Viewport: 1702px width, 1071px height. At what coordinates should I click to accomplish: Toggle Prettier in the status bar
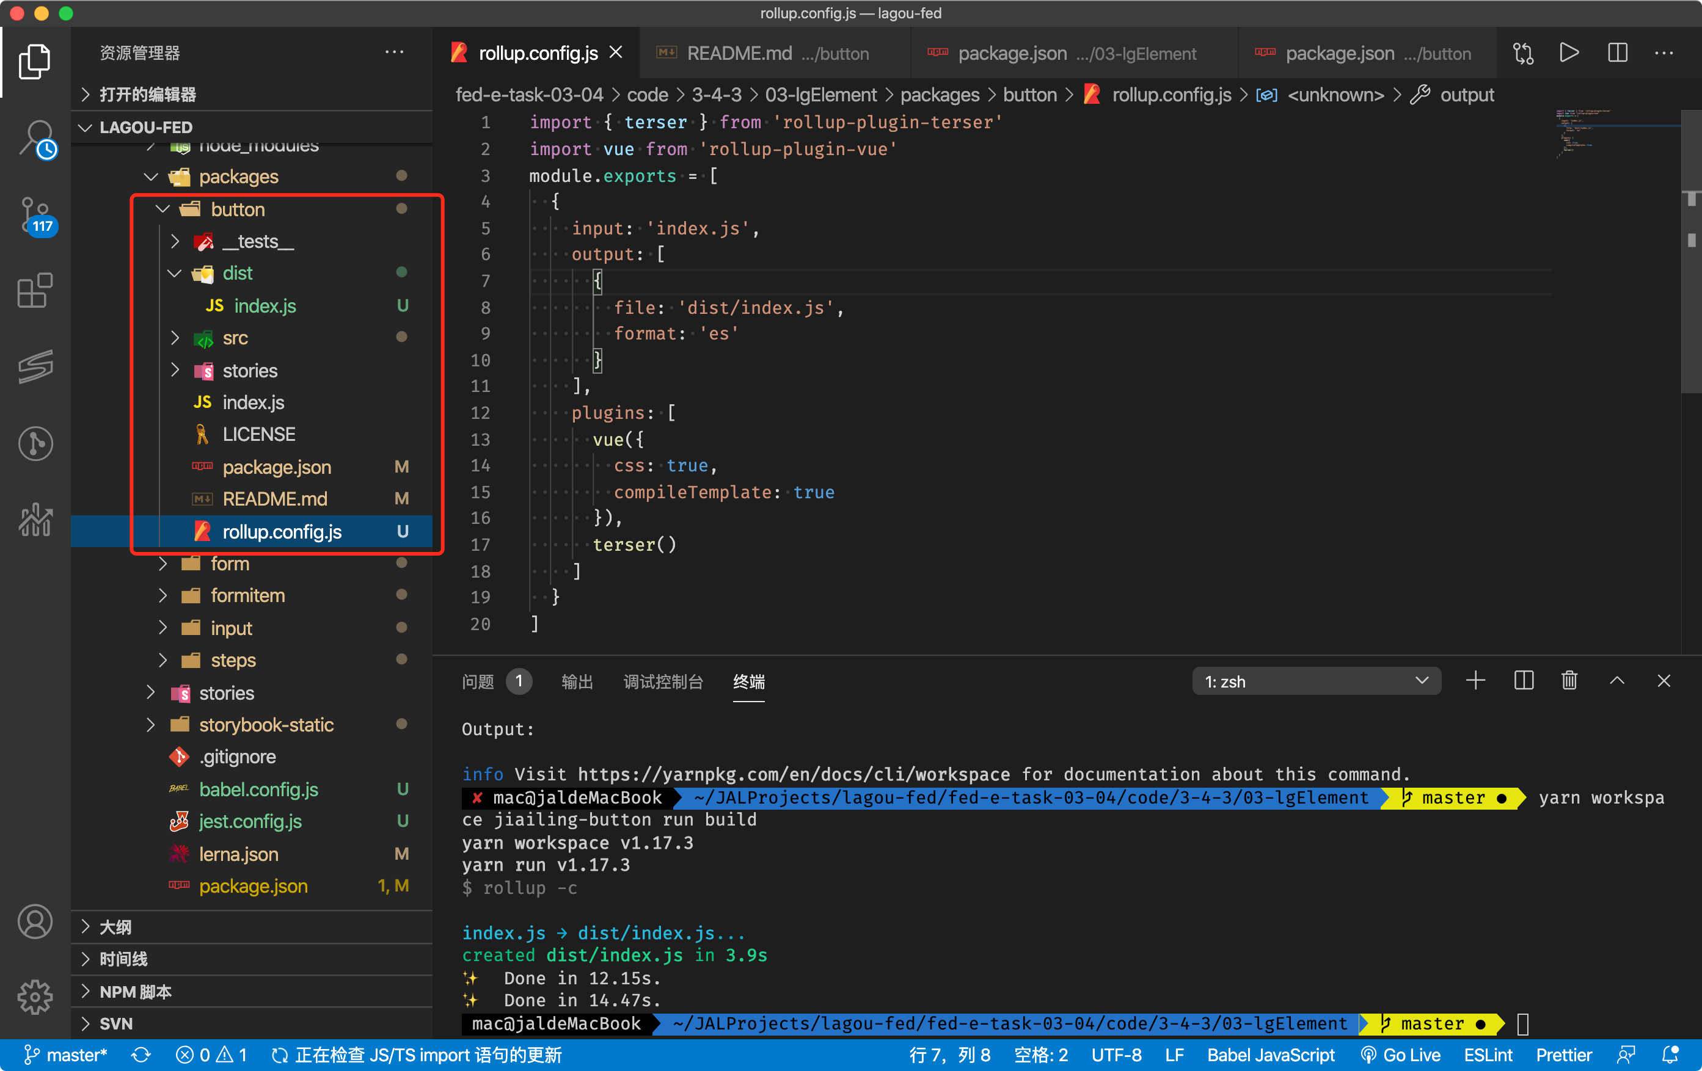click(x=1563, y=1055)
